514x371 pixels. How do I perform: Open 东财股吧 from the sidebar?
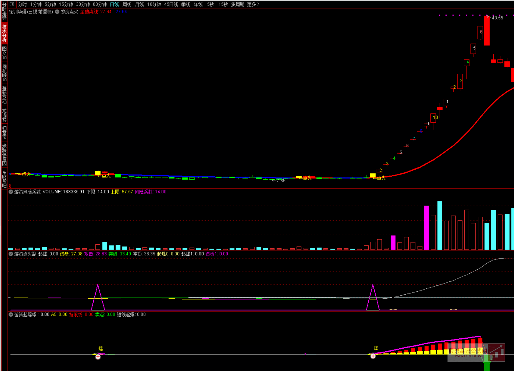[x=4, y=178]
